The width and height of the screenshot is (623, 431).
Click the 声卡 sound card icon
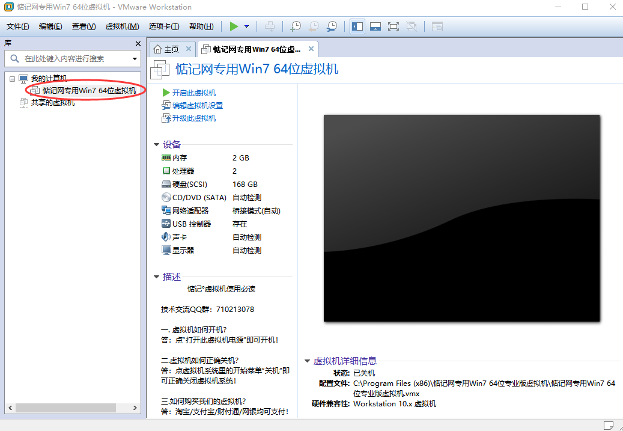coord(166,237)
